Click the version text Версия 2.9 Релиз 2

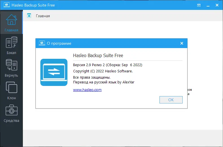[x=89, y=65]
